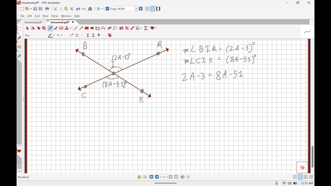Toggle single page layout view
Screen dimensions: 331x186
click(147, 9)
